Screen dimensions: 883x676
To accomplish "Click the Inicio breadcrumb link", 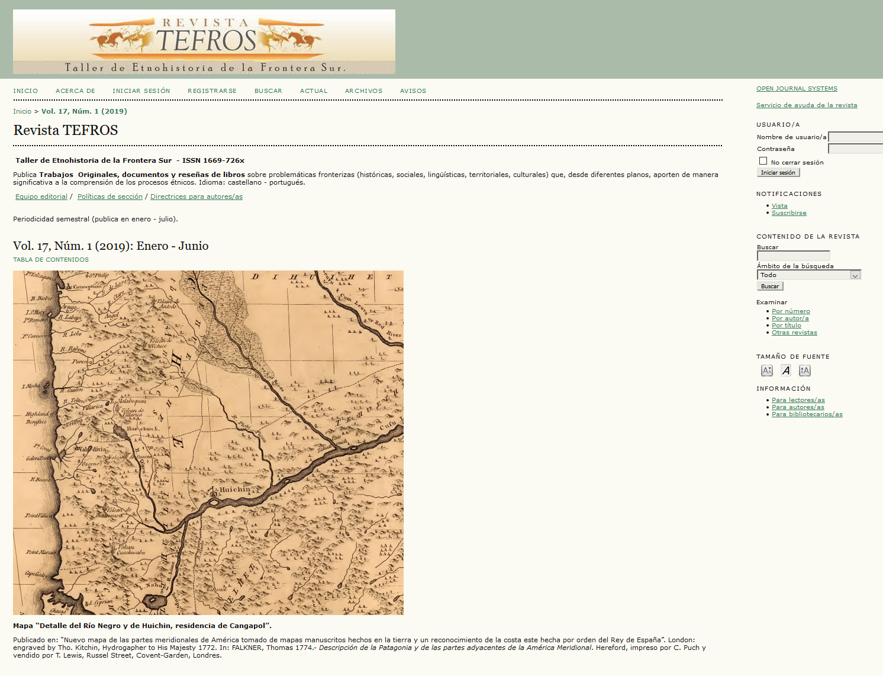I will 22,111.
